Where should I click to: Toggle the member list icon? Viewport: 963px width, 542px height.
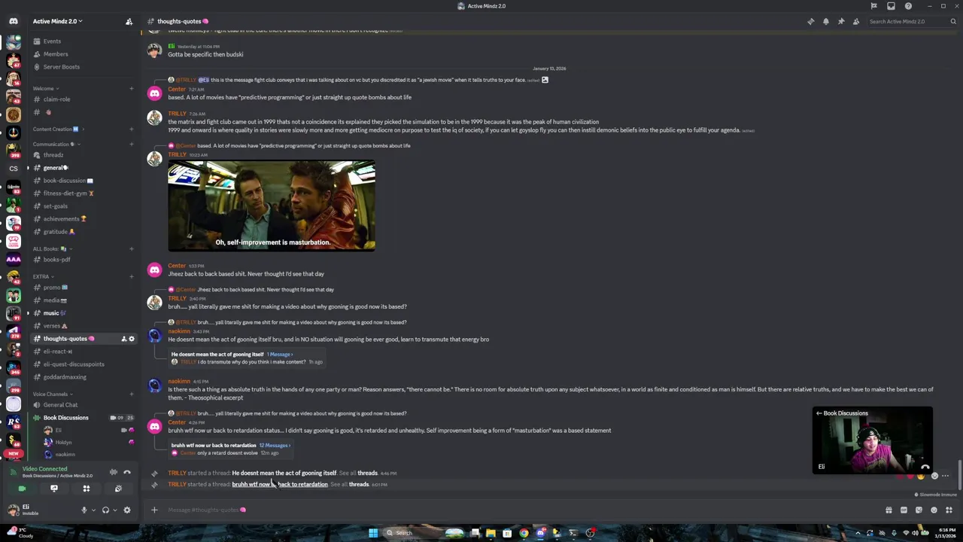pos(855,21)
